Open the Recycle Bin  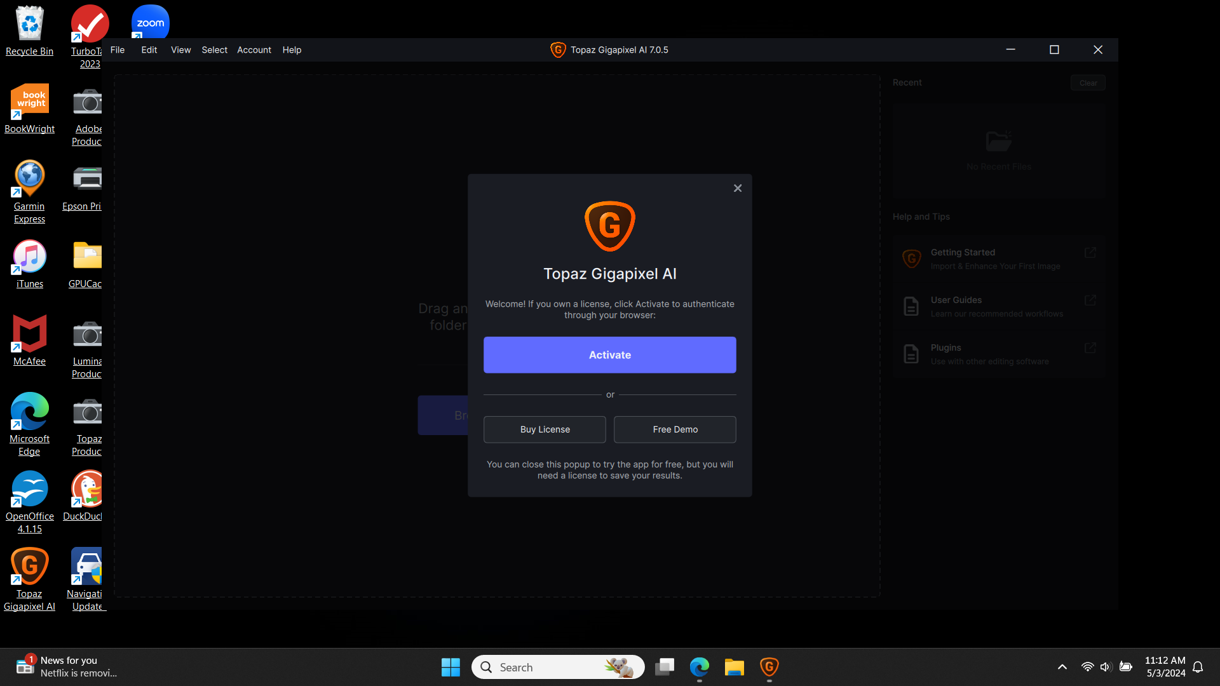tap(29, 25)
